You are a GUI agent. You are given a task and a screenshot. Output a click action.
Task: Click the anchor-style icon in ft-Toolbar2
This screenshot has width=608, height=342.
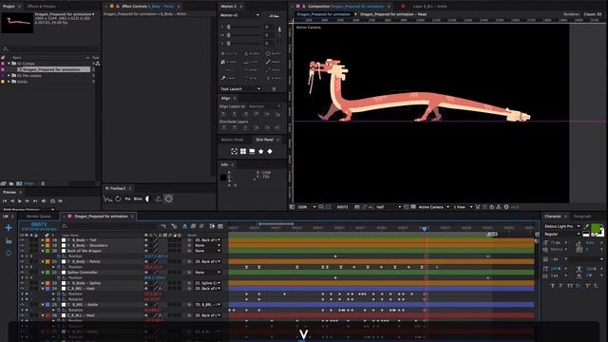click(159, 199)
